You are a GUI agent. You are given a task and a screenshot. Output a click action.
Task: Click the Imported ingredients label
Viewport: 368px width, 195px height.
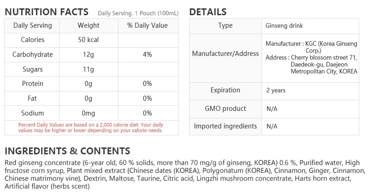(x=226, y=126)
